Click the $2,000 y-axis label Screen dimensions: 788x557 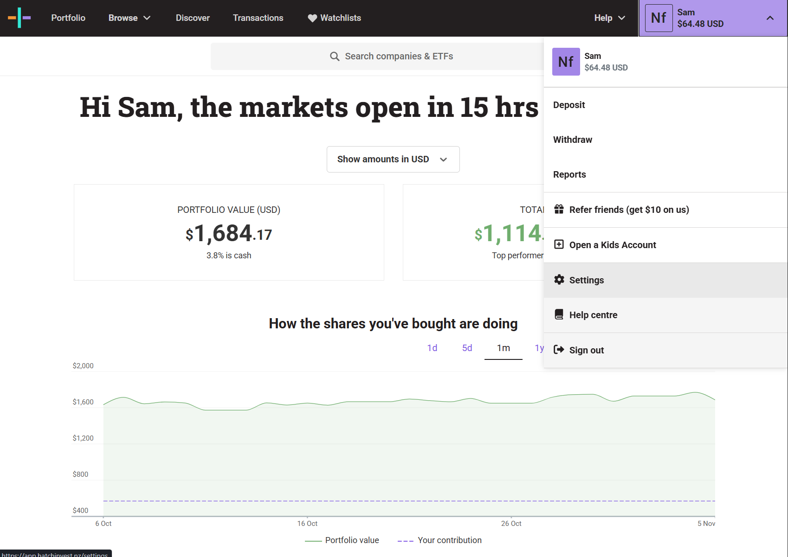tap(83, 366)
